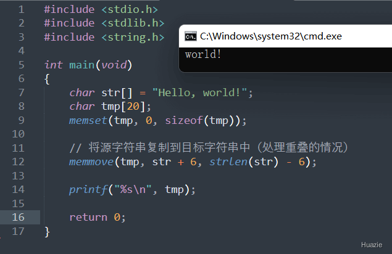392x254 pixels.
Task: Click line number 9 in gutter
Action: coord(21,120)
